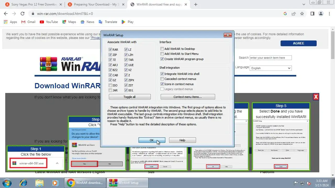Toggle Integrate WinRAR into shell
The height and width of the screenshot is (188, 335).
[162, 74]
